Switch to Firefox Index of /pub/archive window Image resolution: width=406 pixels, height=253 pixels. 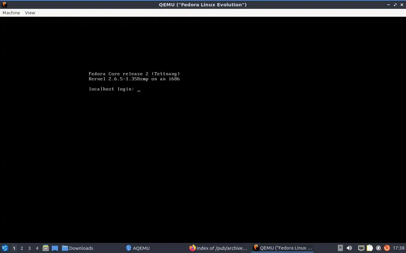218,248
